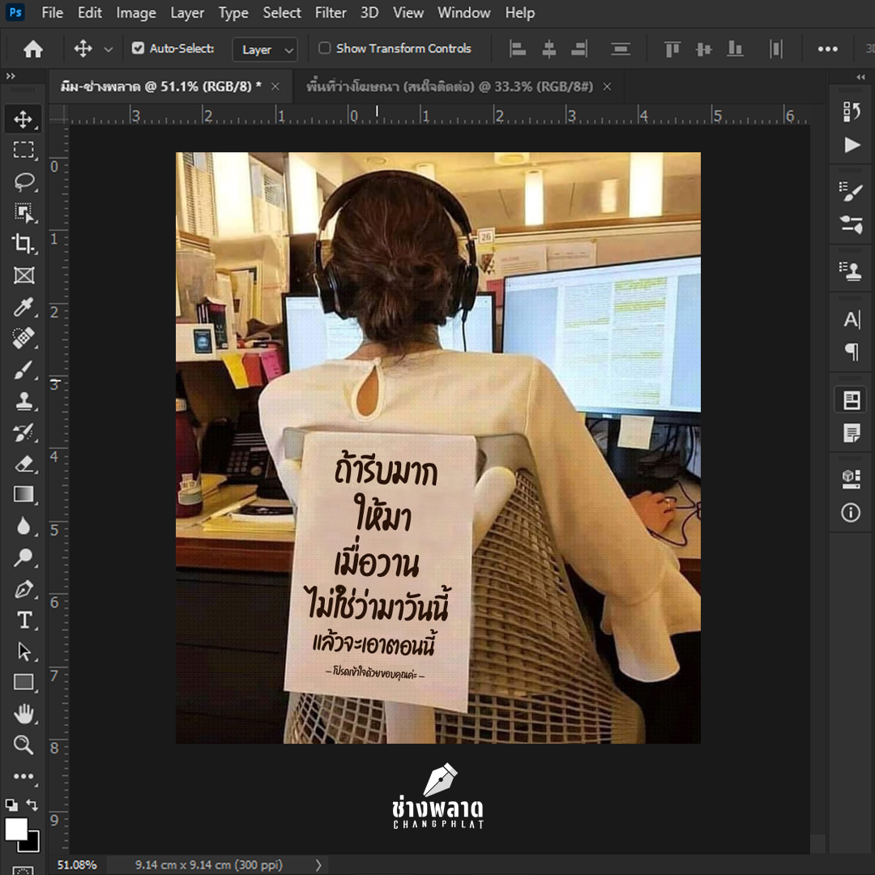
Task: Open the Image menu
Action: [136, 12]
